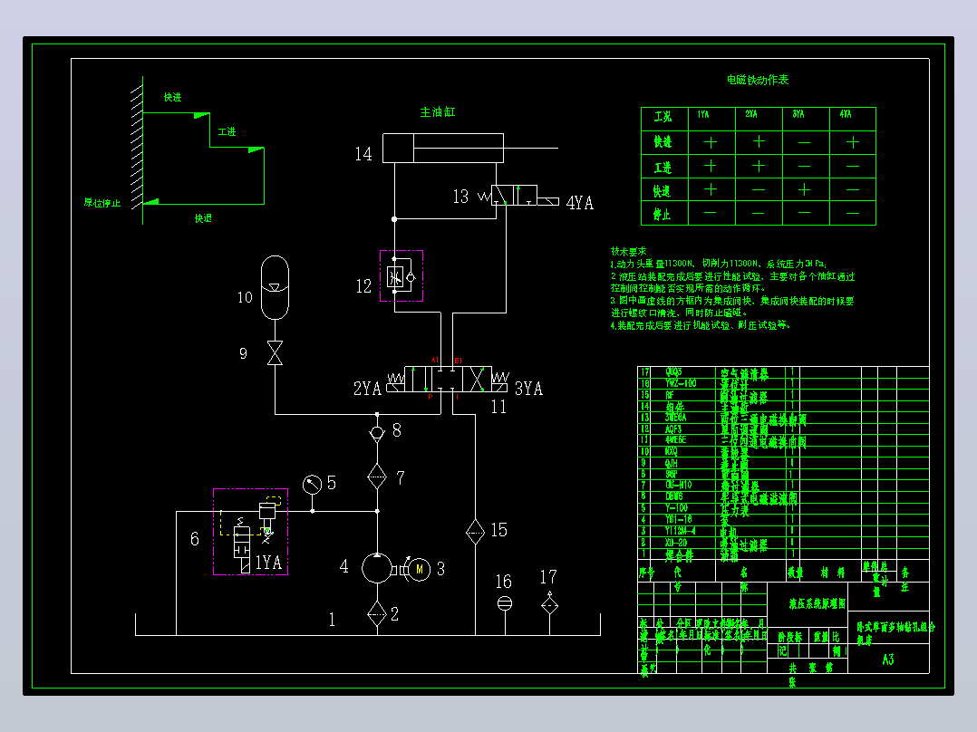The image size is (977, 732).
Task: Select the 停止 row label in the solenoid table
Action: (663, 215)
